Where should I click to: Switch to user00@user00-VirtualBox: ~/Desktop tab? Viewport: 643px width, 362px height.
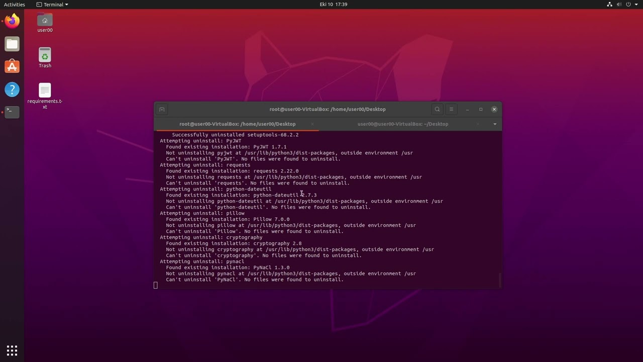tap(403, 124)
